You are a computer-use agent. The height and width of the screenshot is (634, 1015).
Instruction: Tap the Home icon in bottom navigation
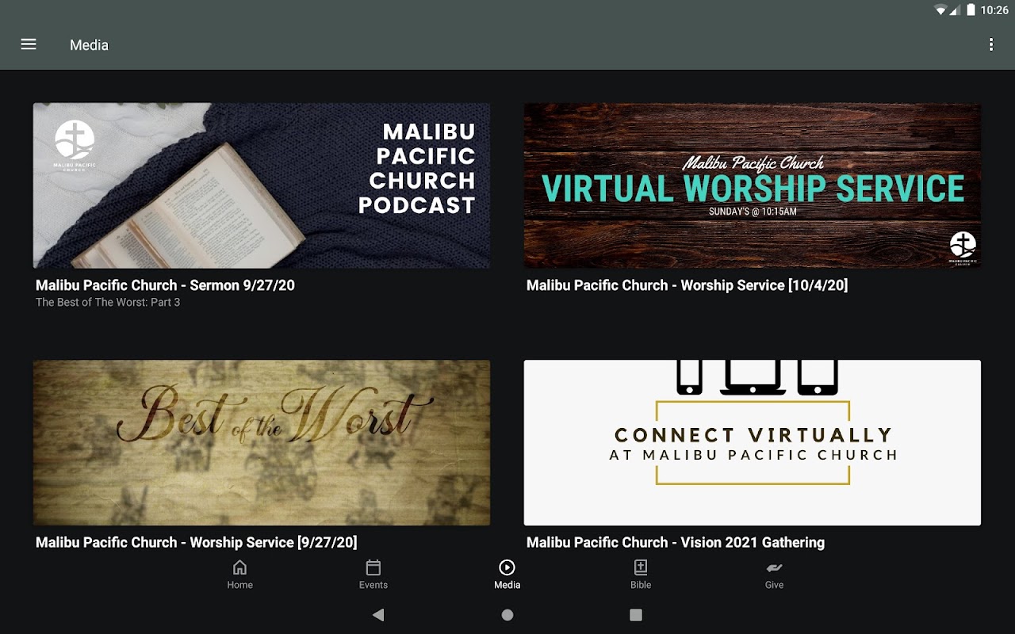click(x=239, y=567)
